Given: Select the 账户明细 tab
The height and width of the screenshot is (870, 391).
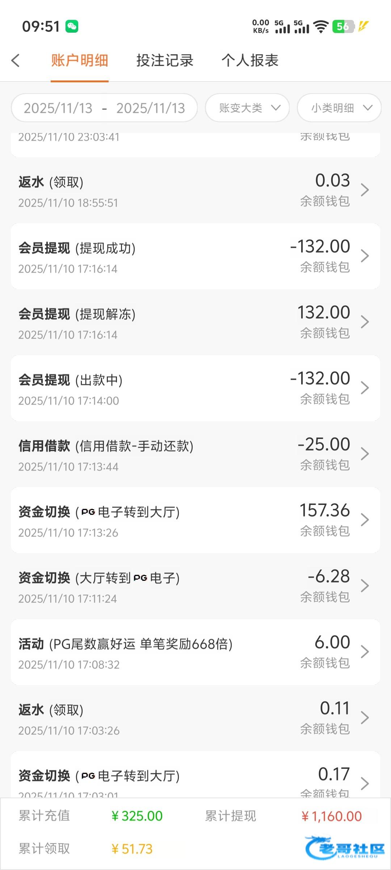Looking at the screenshot, I should tap(80, 61).
